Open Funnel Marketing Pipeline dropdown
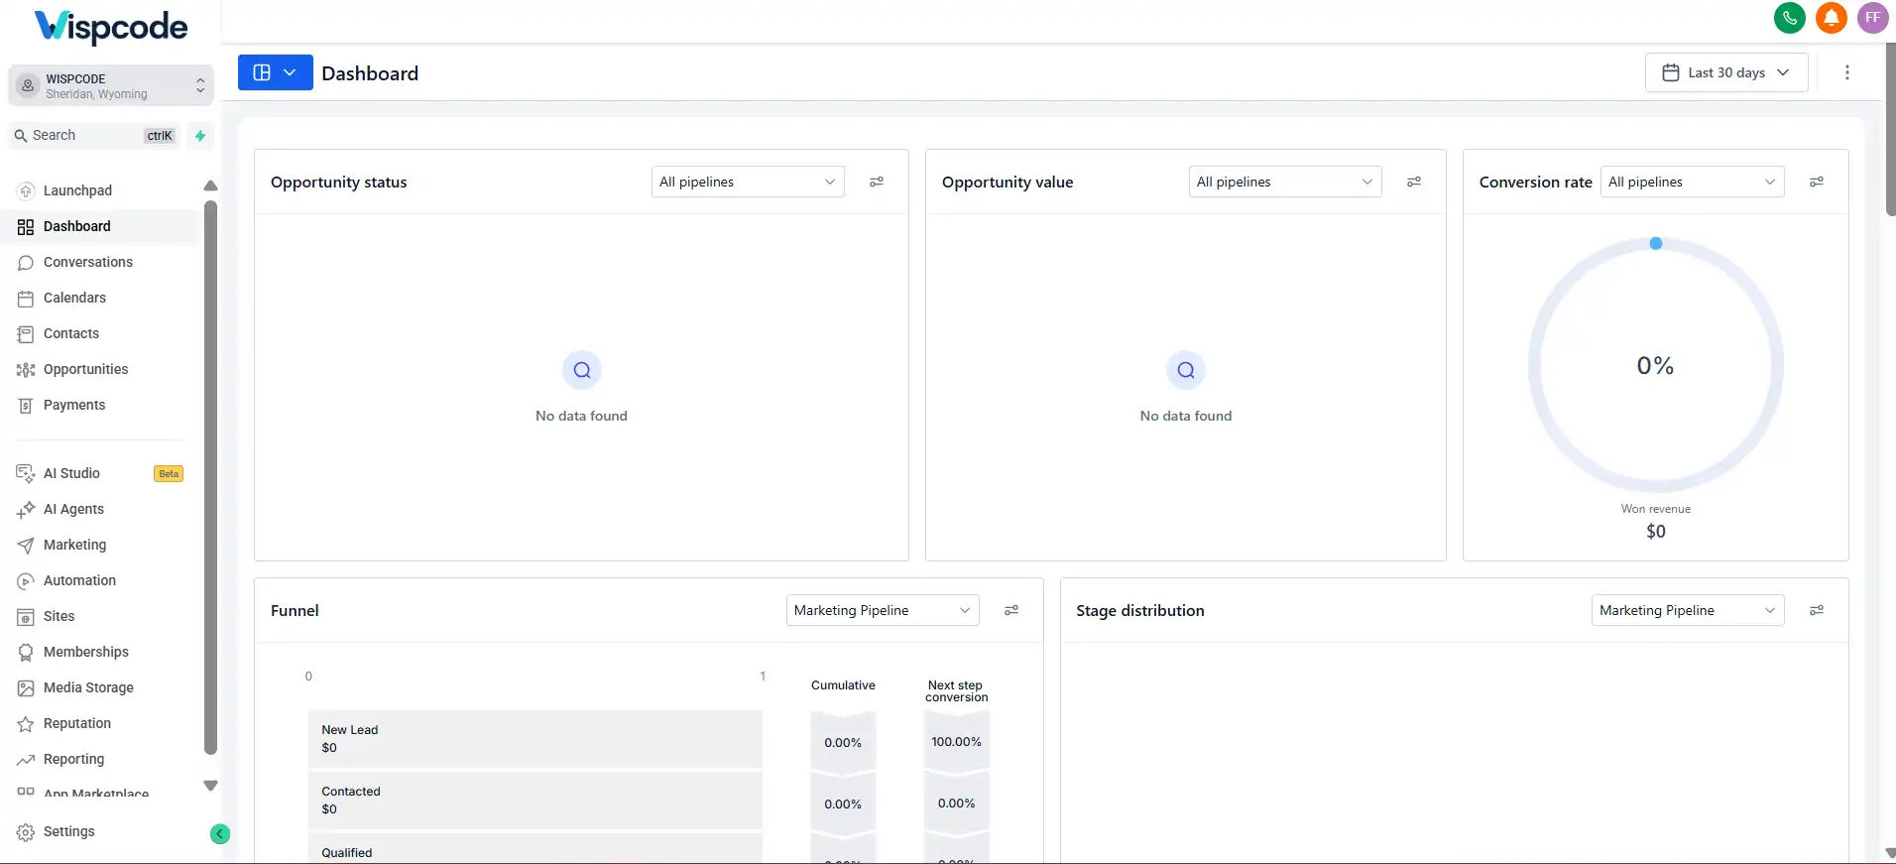This screenshot has height=864, width=1896. click(883, 610)
